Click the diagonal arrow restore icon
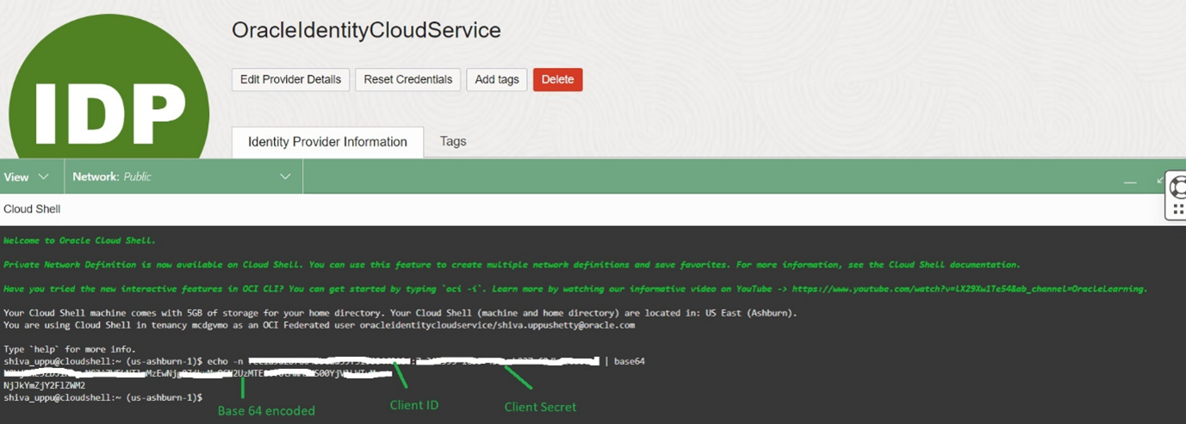 tap(1160, 181)
